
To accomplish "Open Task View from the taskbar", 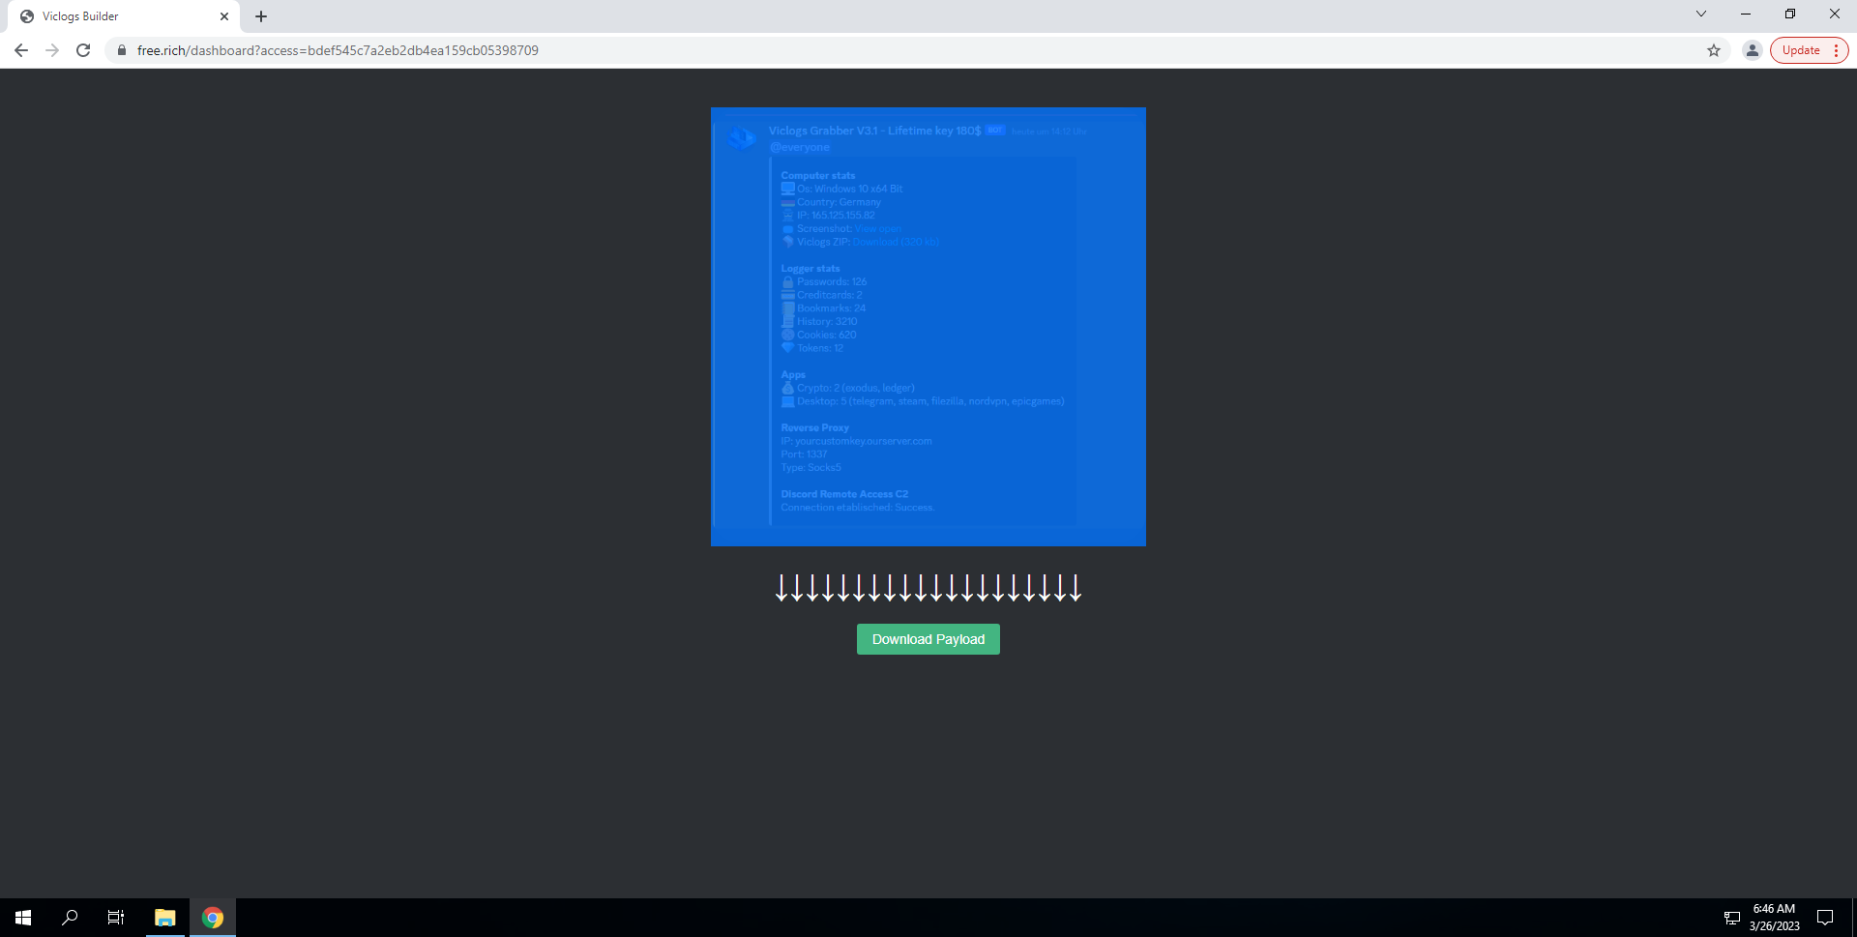I will click(x=116, y=918).
